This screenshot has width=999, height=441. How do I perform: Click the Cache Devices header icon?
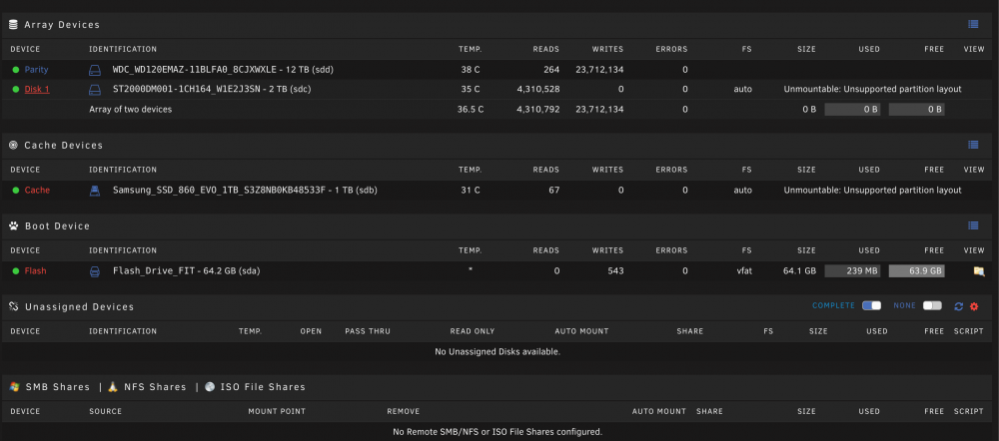pos(13,145)
